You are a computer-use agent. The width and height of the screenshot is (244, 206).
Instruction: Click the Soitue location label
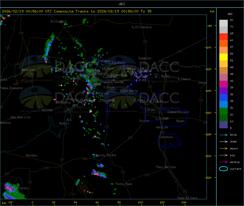[144, 121]
